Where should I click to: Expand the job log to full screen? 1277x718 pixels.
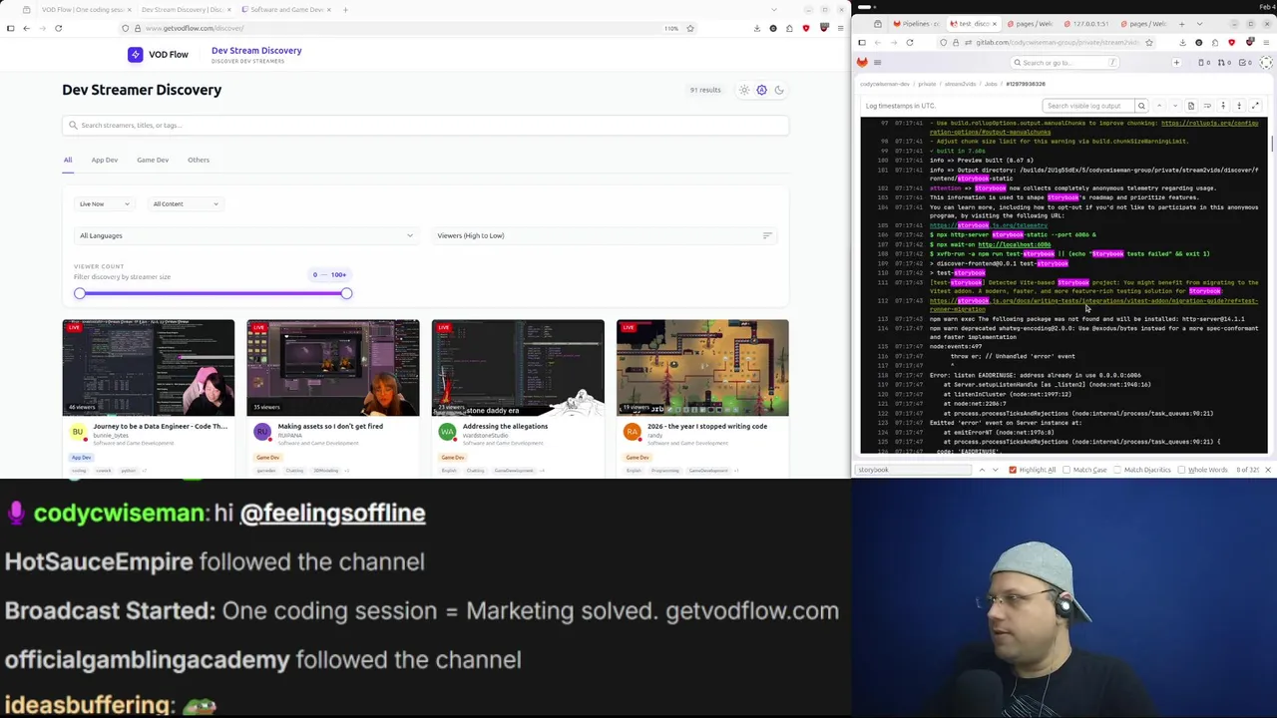[x=1255, y=106]
